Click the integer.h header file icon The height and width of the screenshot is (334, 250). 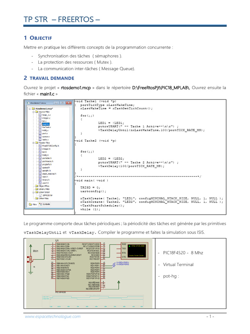pyautogui.click(x=40, y=149)
